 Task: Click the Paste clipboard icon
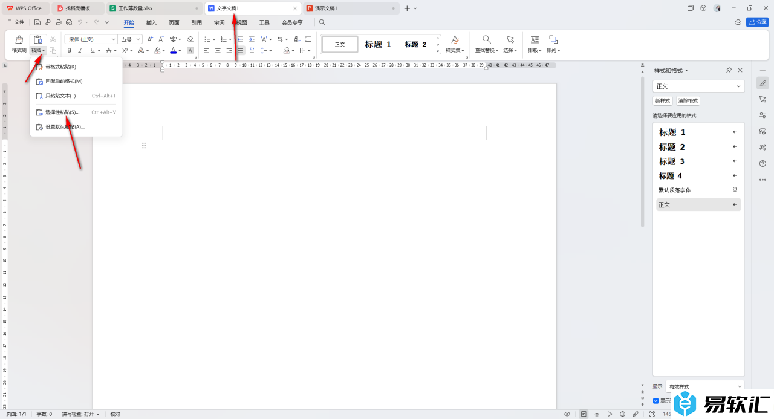click(x=37, y=40)
